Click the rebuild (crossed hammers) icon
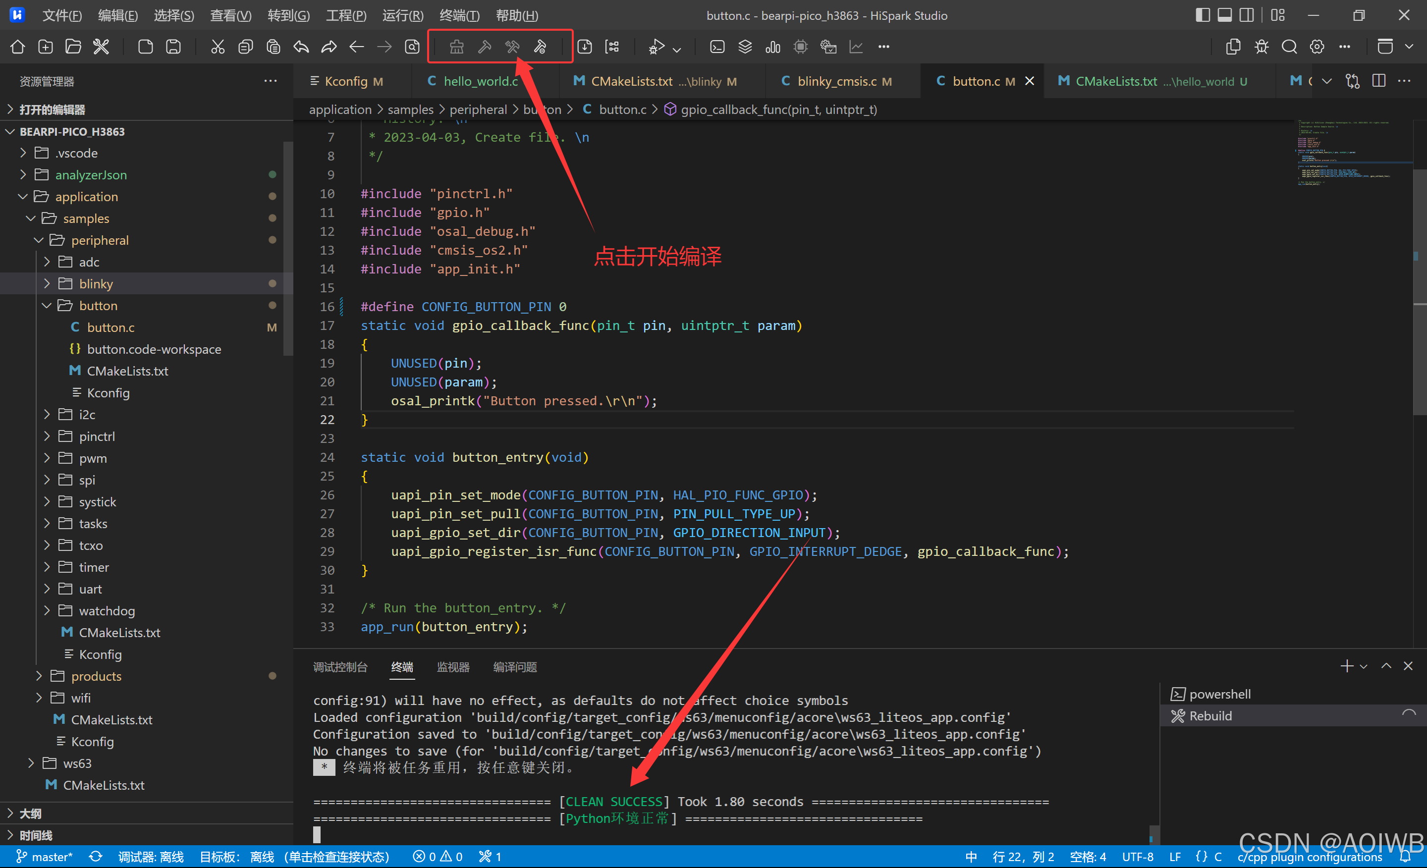 click(512, 47)
